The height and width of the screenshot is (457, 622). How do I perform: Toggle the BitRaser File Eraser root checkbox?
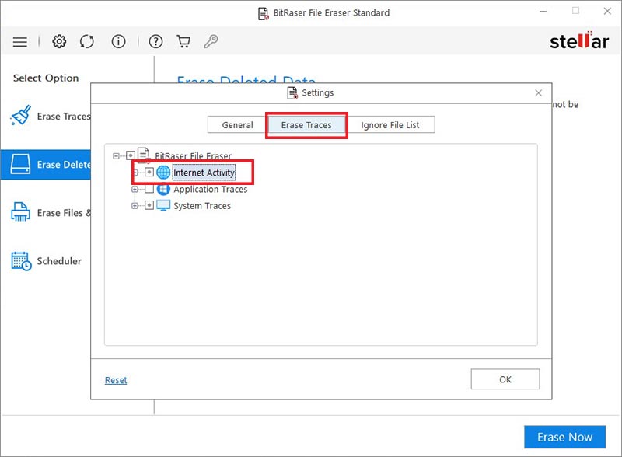(131, 156)
